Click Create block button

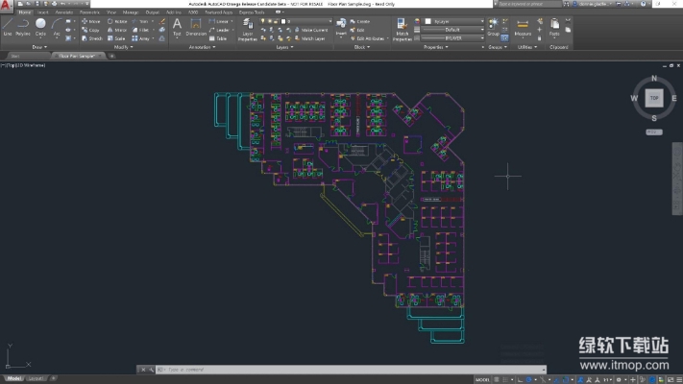point(360,21)
